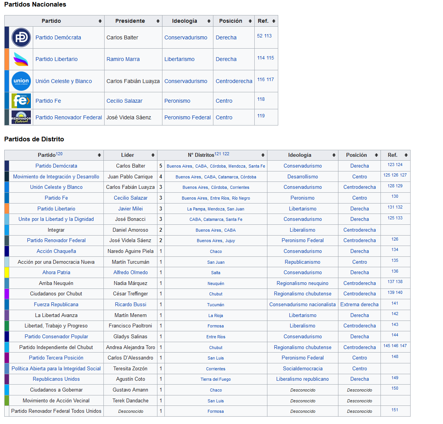Click the Partido Demócrata logo icon
Image resolution: width=443 pixels, height=424 pixels.
coord(21,37)
